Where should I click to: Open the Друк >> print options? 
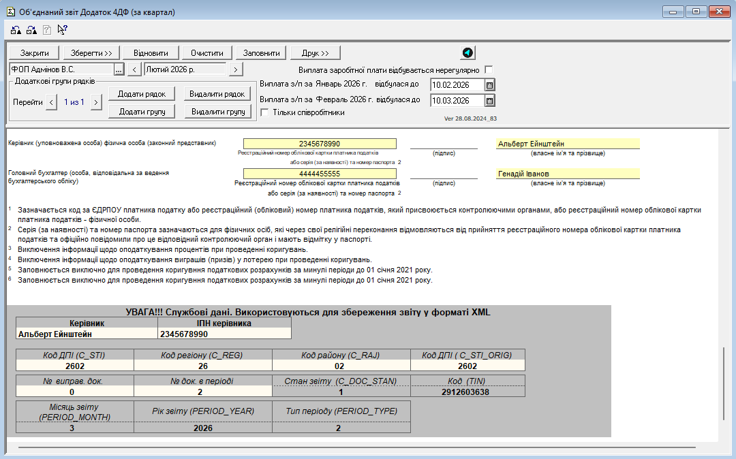(315, 53)
